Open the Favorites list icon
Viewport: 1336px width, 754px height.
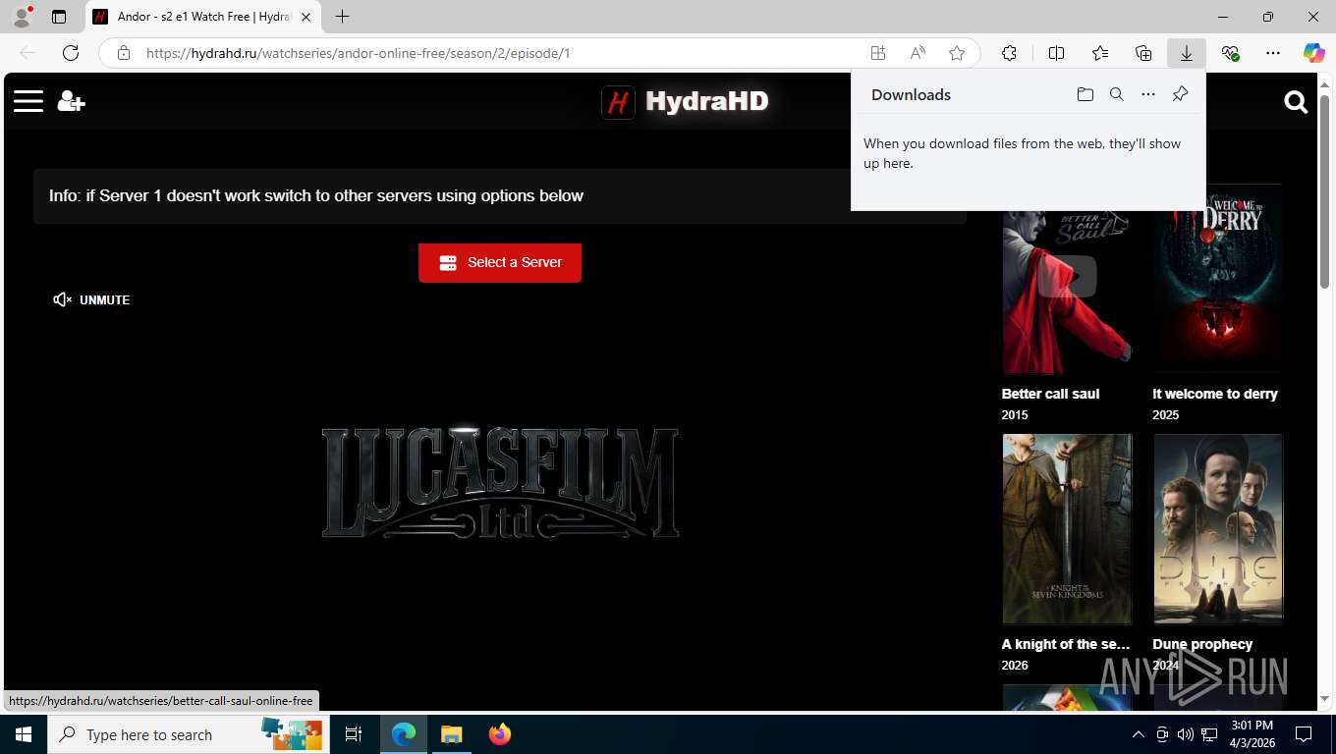coord(1099,53)
